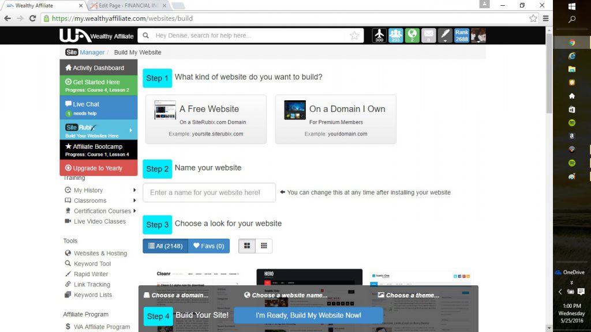Switch to the Edit Page browser tab

coord(128,6)
